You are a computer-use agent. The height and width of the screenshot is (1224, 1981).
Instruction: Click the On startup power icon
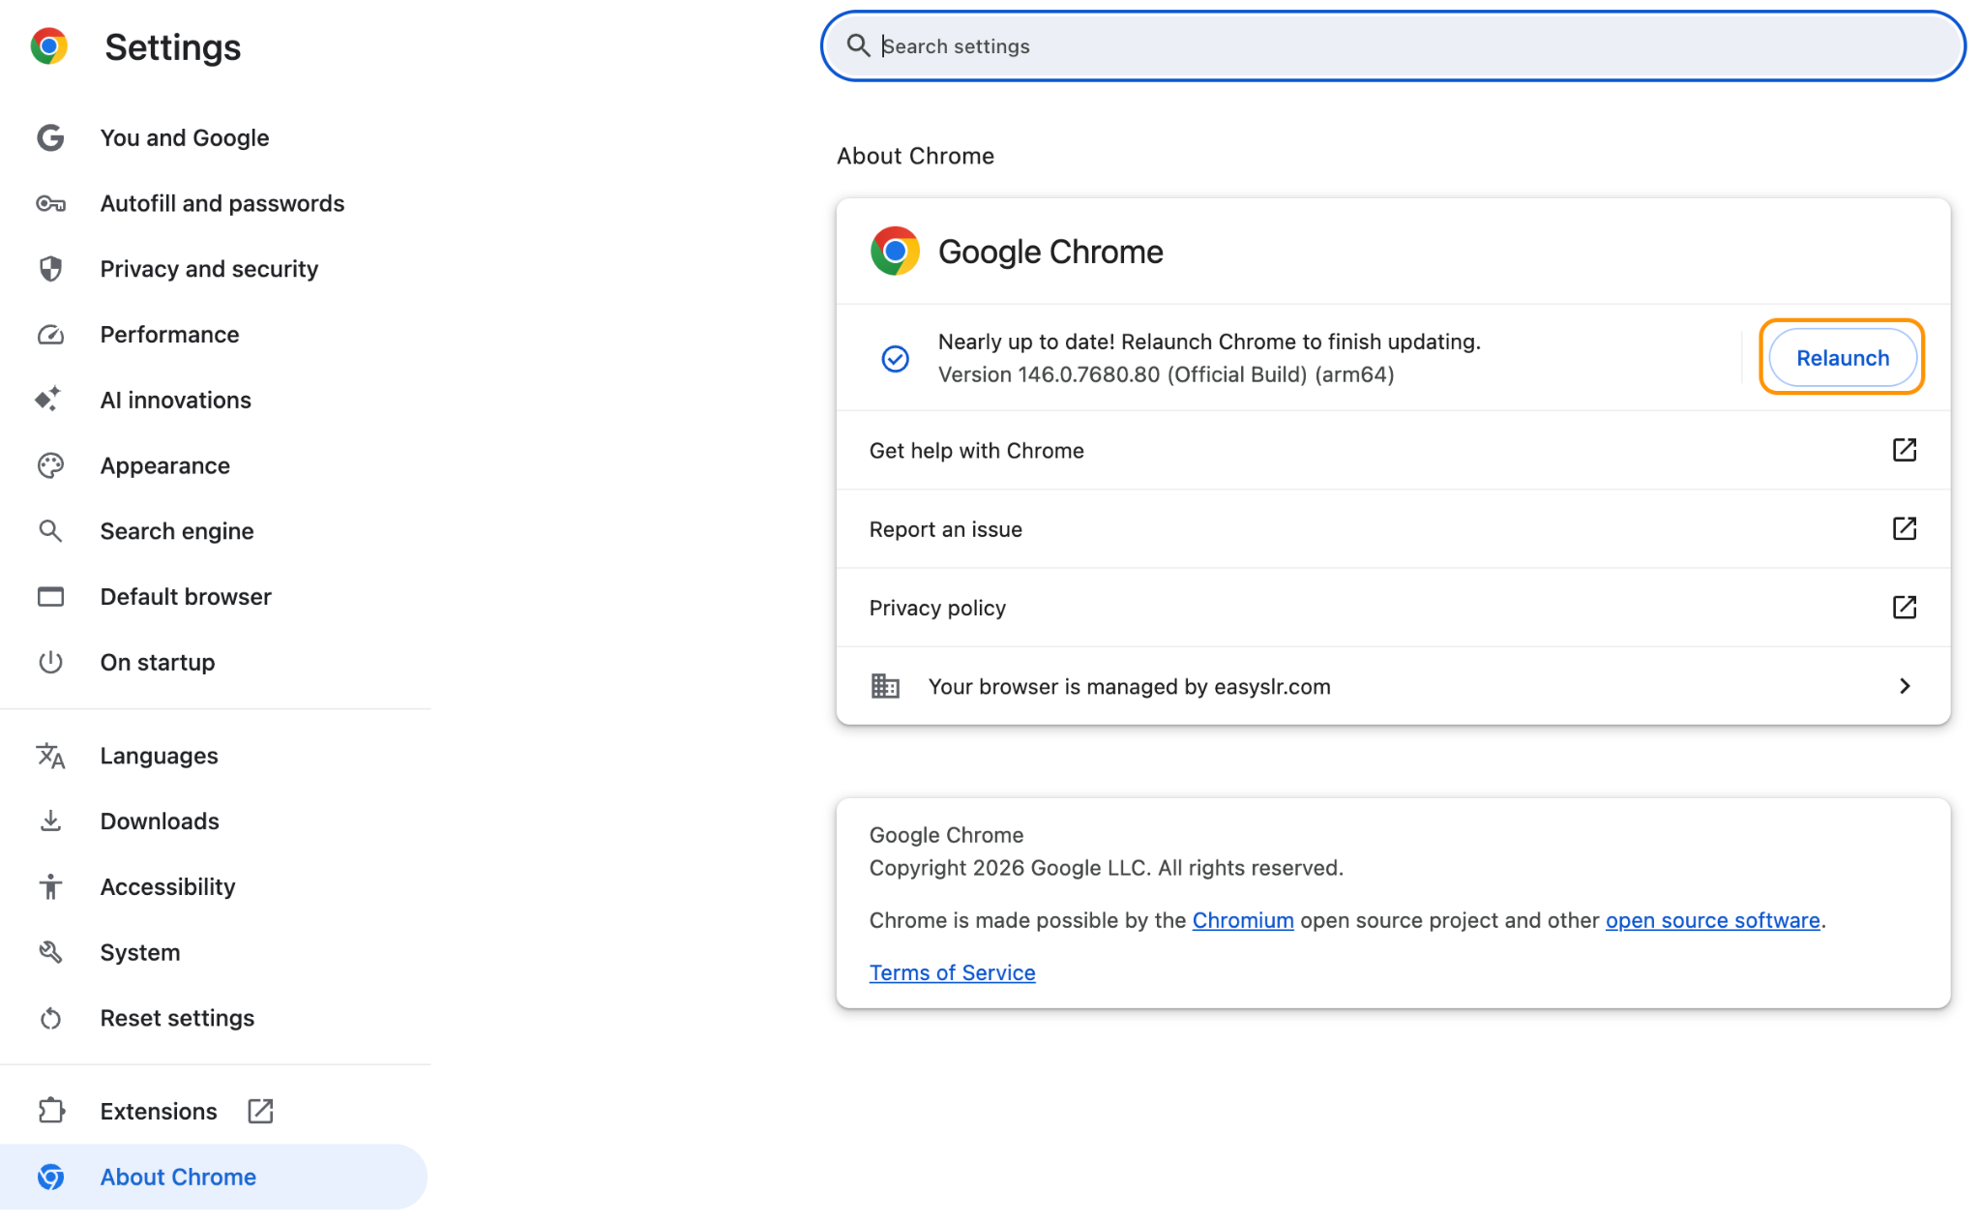[50, 662]
